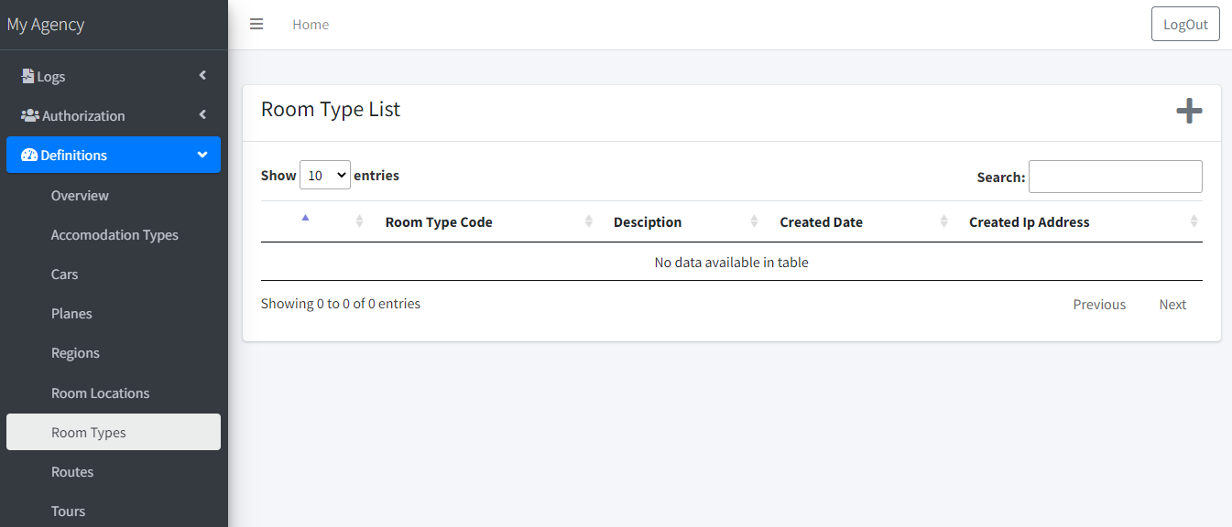Click the plus icon to add room type
The height and width of the screenshot is (527, 1232).
1189,112
